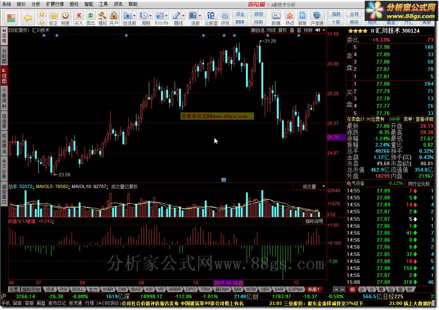Click the 研报 toolbar button
The width and height of the screenshot is (439, 310).
[258, 14]
